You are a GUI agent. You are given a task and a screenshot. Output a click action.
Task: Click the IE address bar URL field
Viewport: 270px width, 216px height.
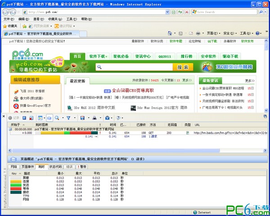click(x=103, y=12)
